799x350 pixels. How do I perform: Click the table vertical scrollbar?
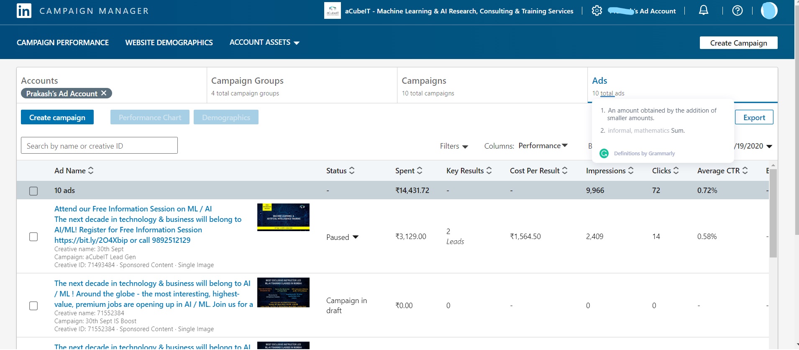(x=773, y=214)
